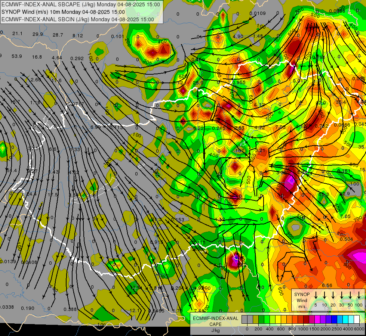Click the map value 0.504
366x336 pixels.
(347, 239)
